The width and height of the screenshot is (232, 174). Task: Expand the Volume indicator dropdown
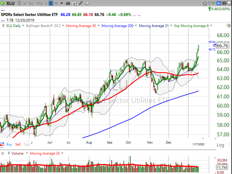pyautogui.click(x=27, y=153)
